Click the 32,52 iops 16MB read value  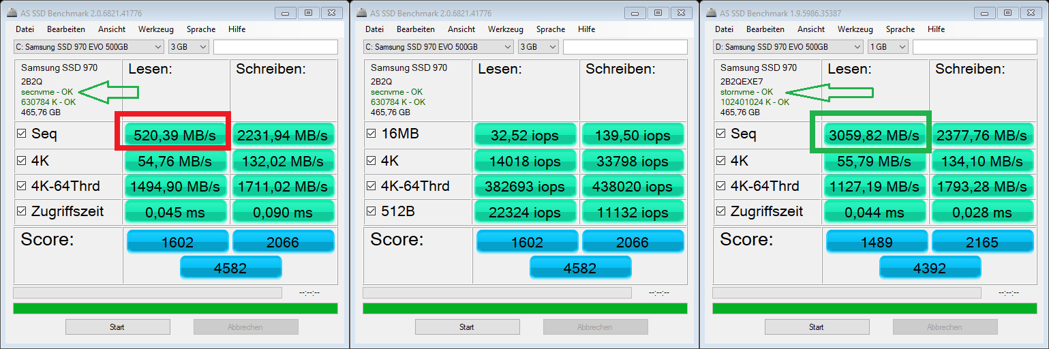[x=526, y=135]
